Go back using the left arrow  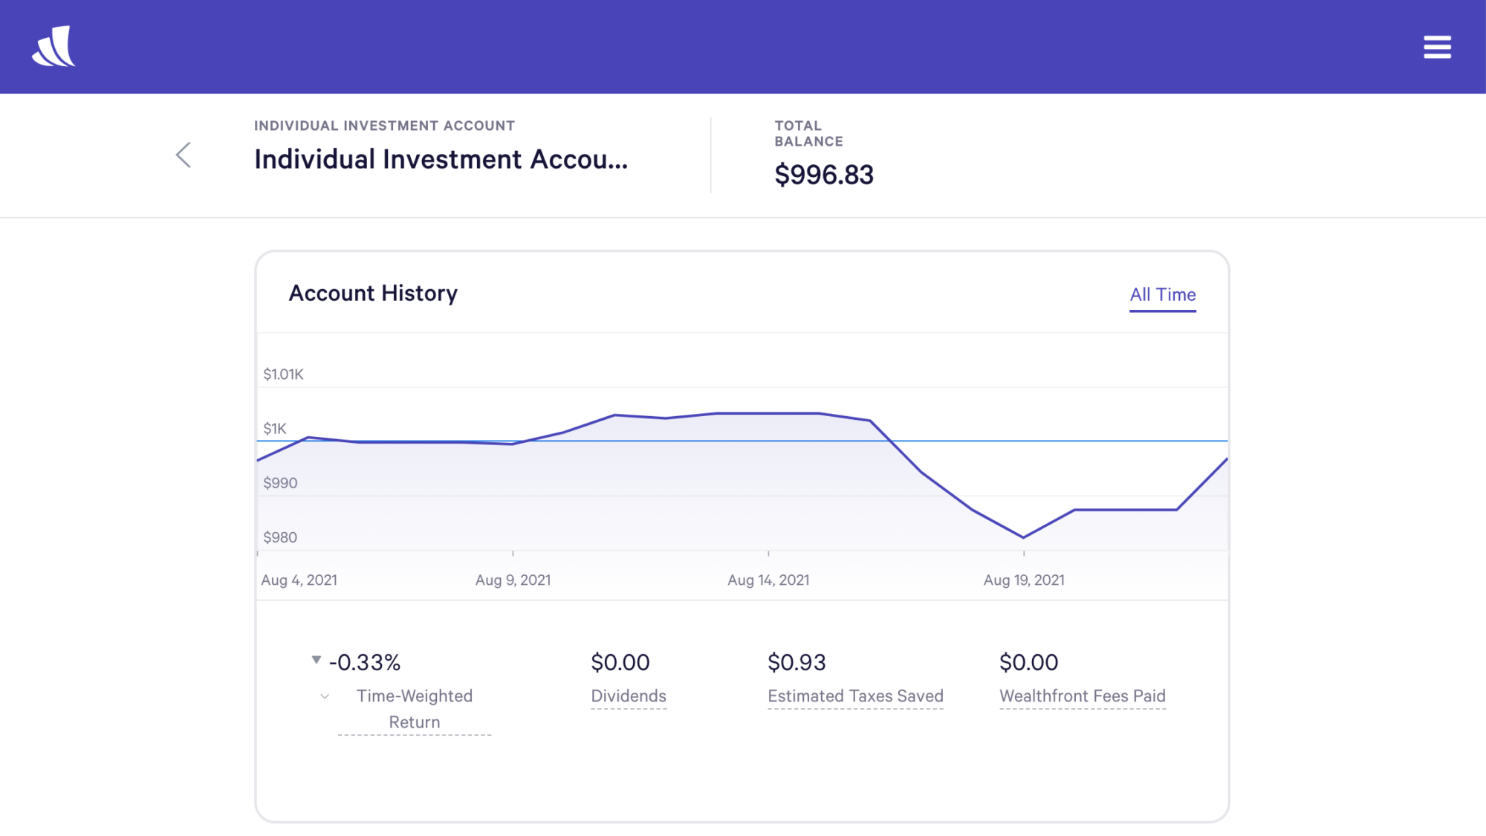(184, 155)
